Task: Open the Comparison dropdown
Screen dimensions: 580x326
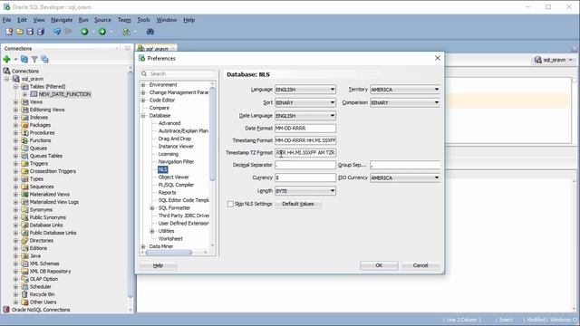Action: 437,102
